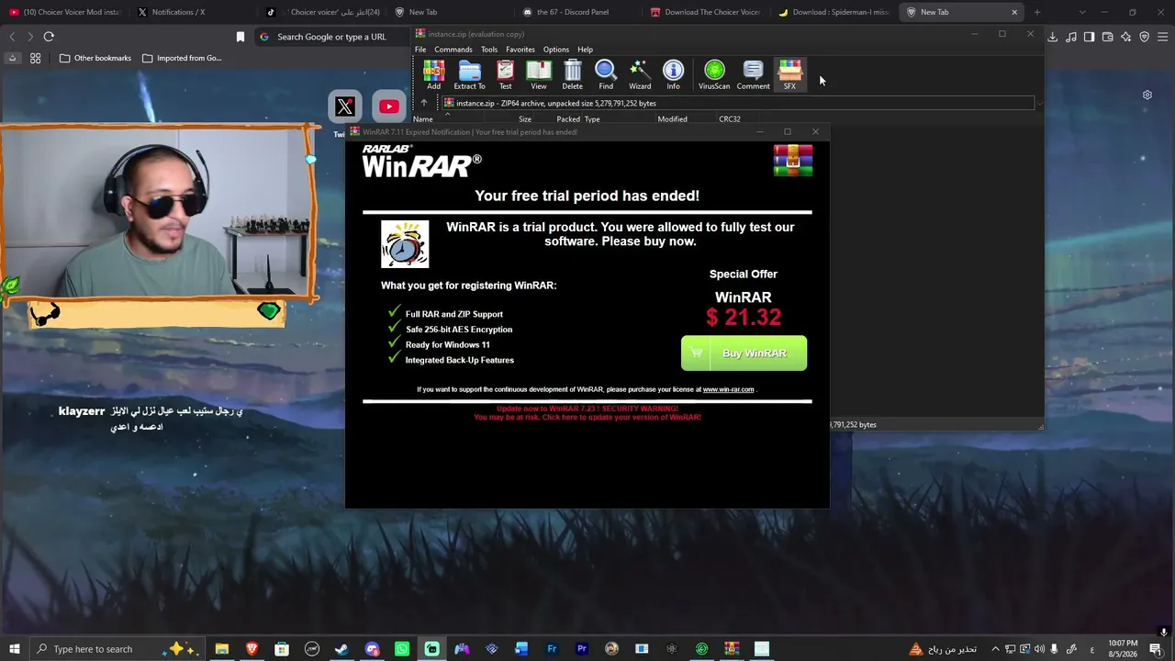Open the Tools menu in WinRAR
This screenshot has width=1175, height=661.
tap(489, 50)
